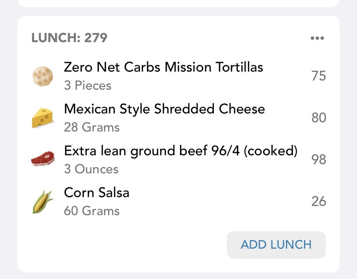Tap the cheese wedge icon
The height and width of the screenshot is (279, 357).
pyautogui.click(x=42, y=118)
